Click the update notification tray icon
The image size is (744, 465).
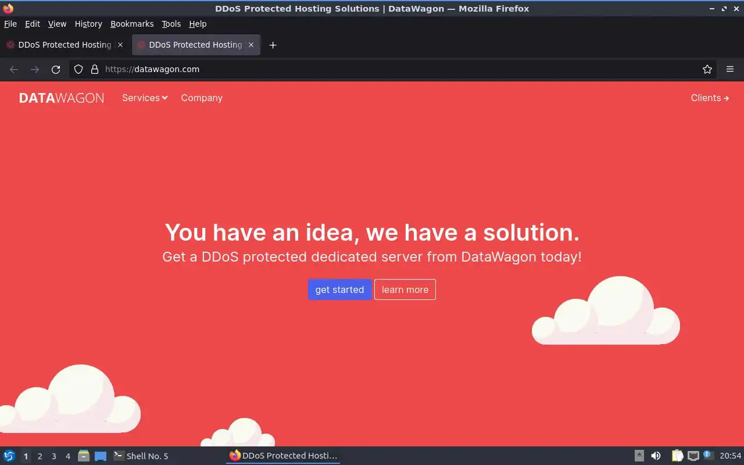click(708, 455)
